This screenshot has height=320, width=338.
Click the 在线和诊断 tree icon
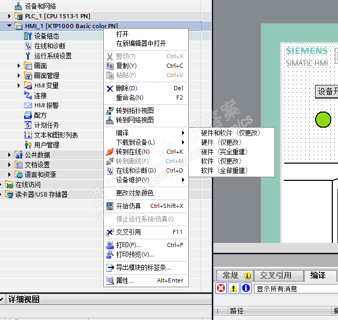coord(28,46)
